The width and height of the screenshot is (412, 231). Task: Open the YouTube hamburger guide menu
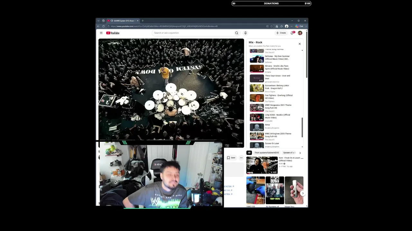click(x=101, y=33)
